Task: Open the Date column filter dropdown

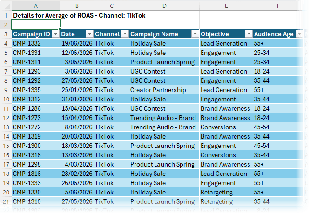Action: click(x=89, y=34)
